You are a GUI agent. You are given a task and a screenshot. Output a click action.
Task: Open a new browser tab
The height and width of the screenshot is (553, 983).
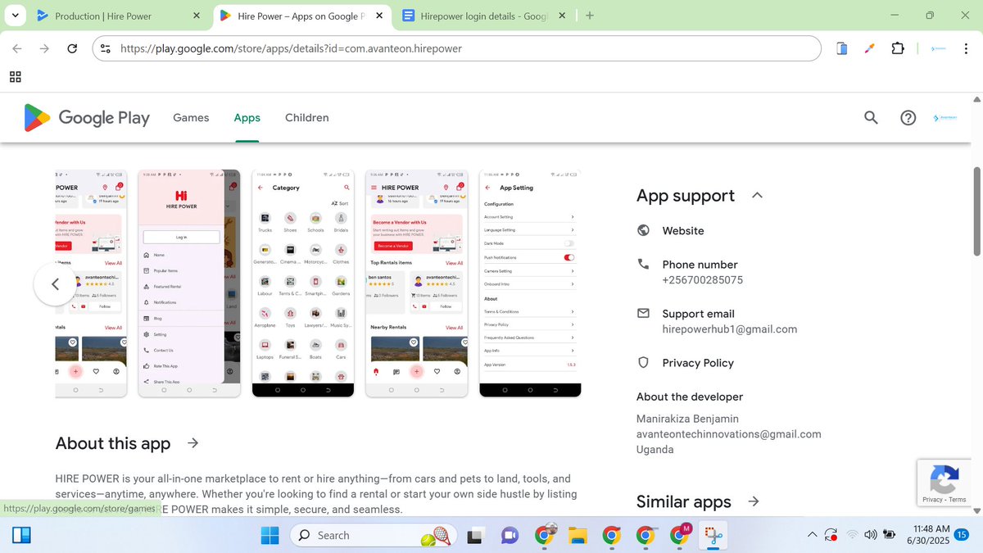pos(590,16)
